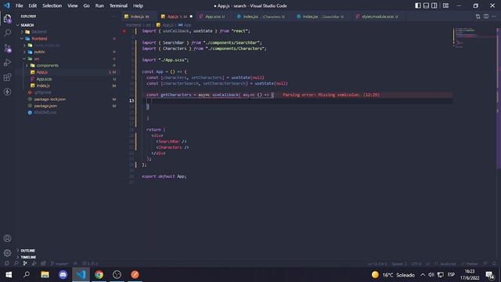Viewport: 501px width, 282px height.
Task: Open Google Chrome from the taskbar
Action: [x=99, y=274]
